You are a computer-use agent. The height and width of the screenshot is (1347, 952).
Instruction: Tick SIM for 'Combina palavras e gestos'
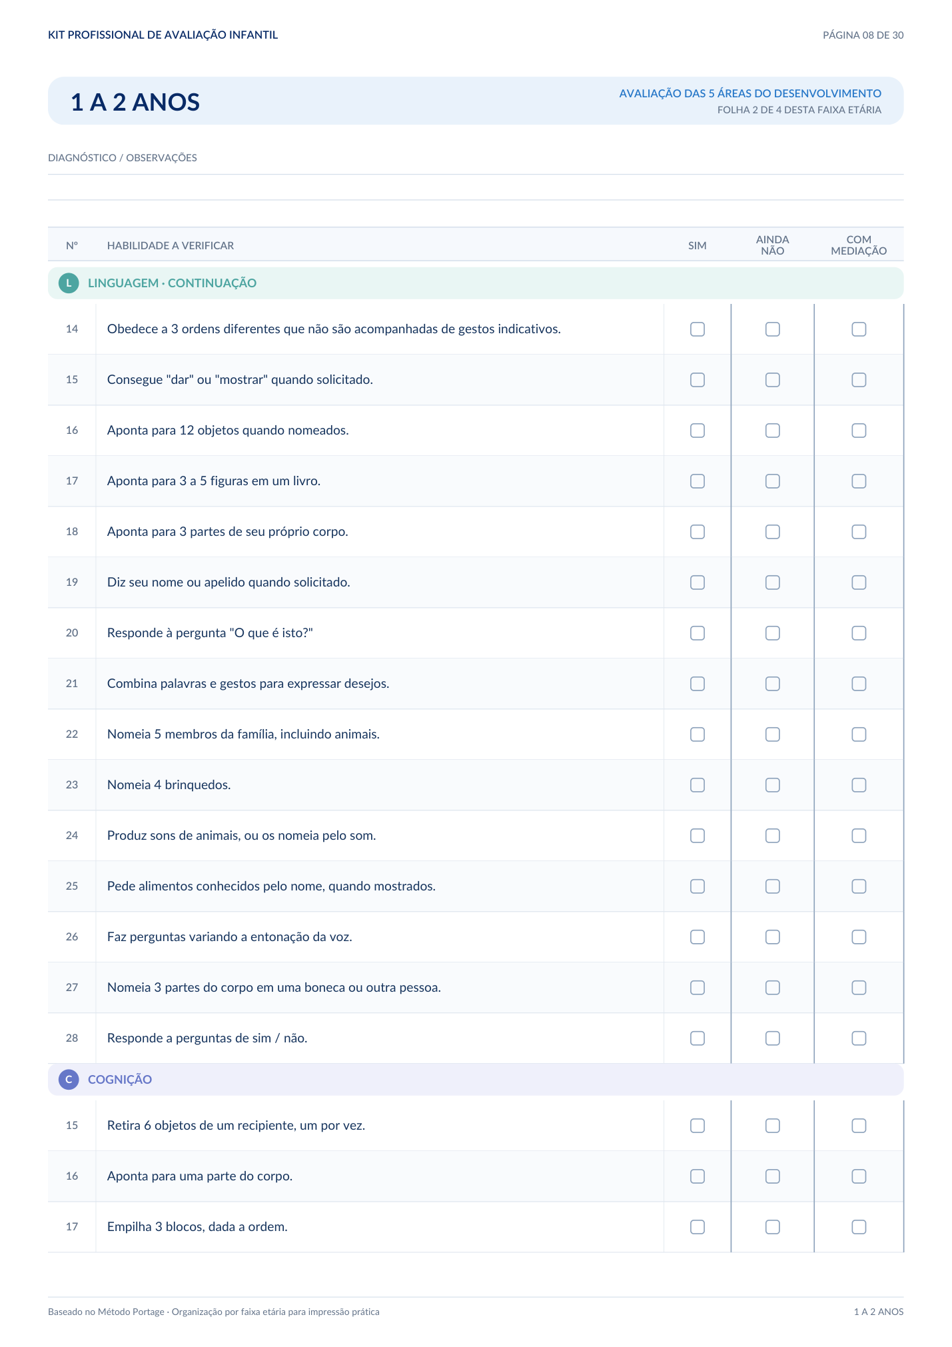698,684
